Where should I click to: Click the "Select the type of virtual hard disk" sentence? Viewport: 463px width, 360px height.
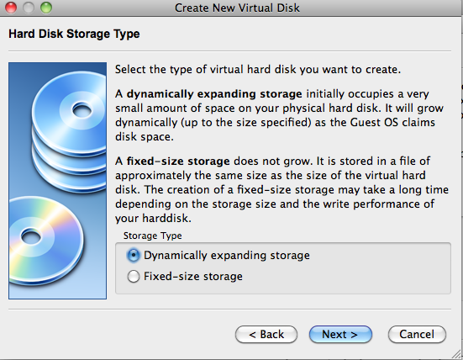[258, 70]
